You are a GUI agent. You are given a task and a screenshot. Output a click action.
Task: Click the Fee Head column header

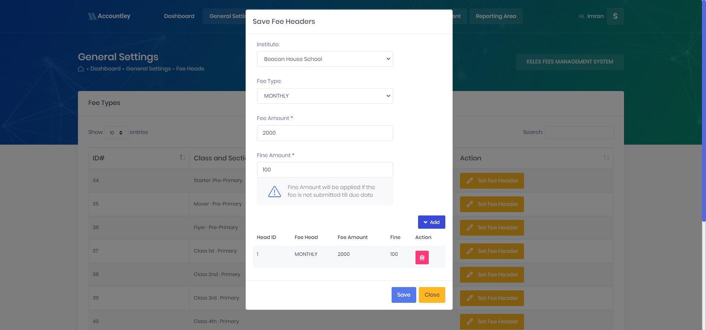306,237
